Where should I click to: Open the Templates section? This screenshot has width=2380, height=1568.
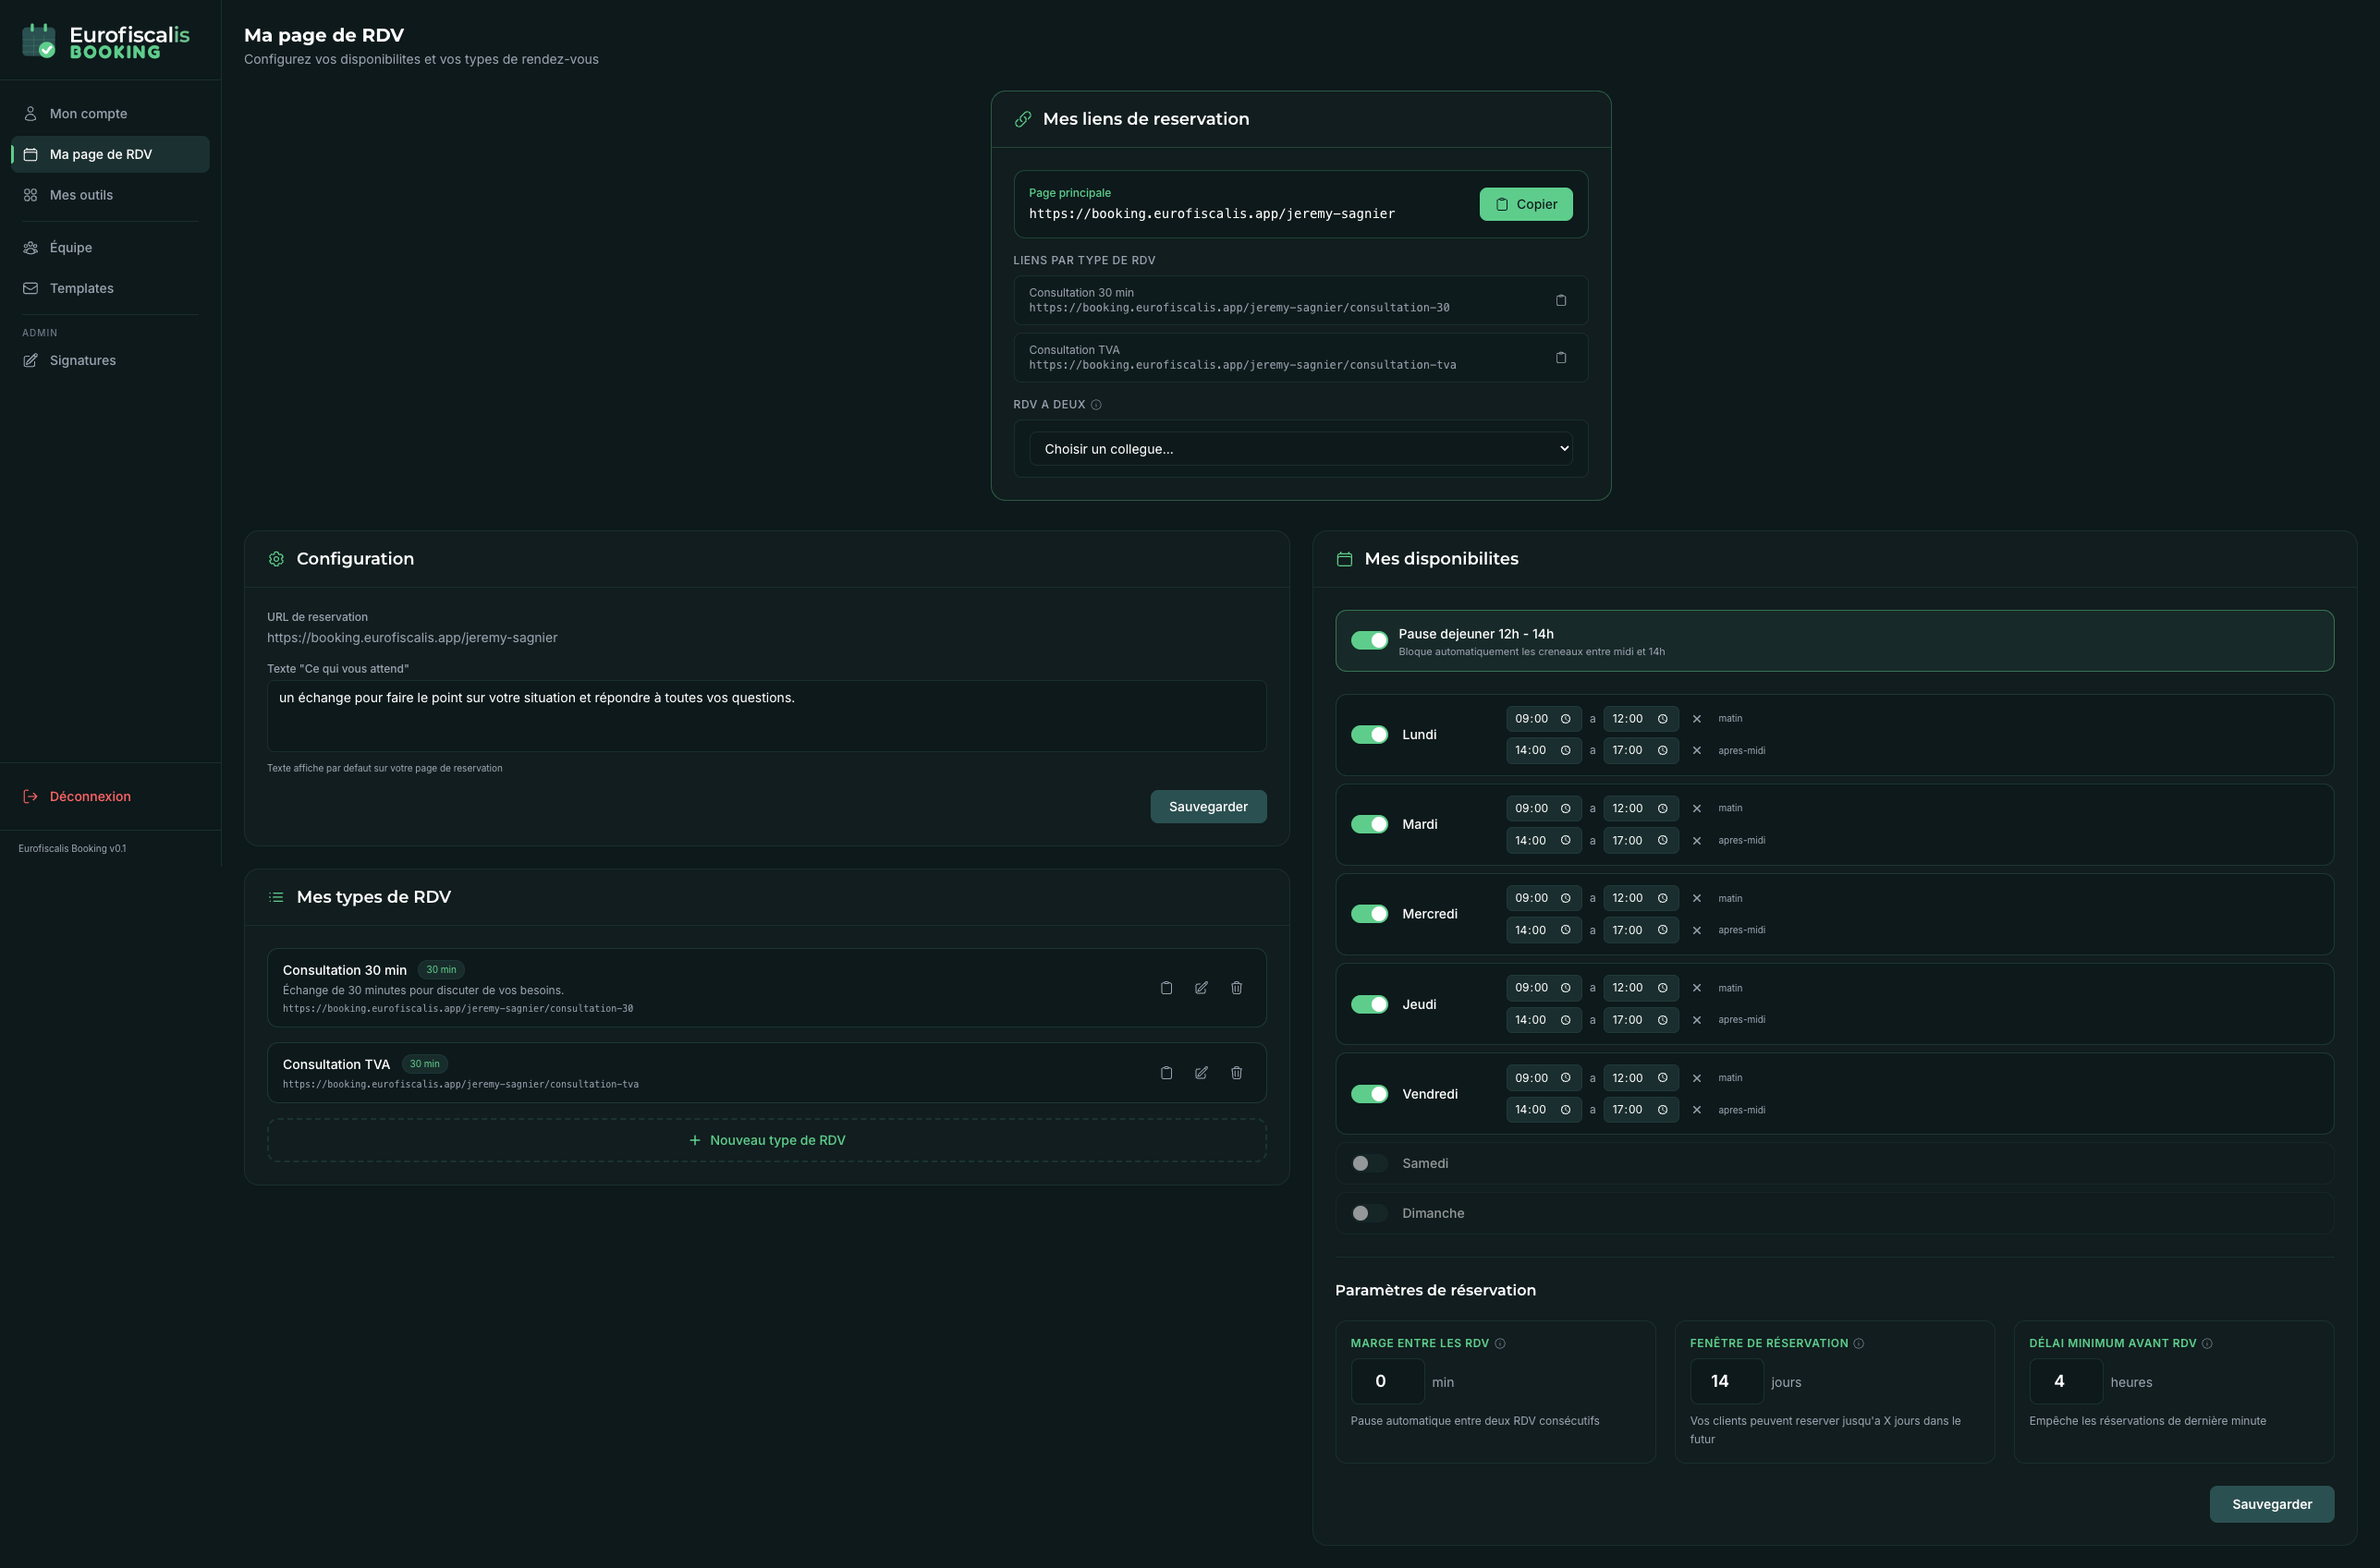pyautogui.click(x=81, y=288)
